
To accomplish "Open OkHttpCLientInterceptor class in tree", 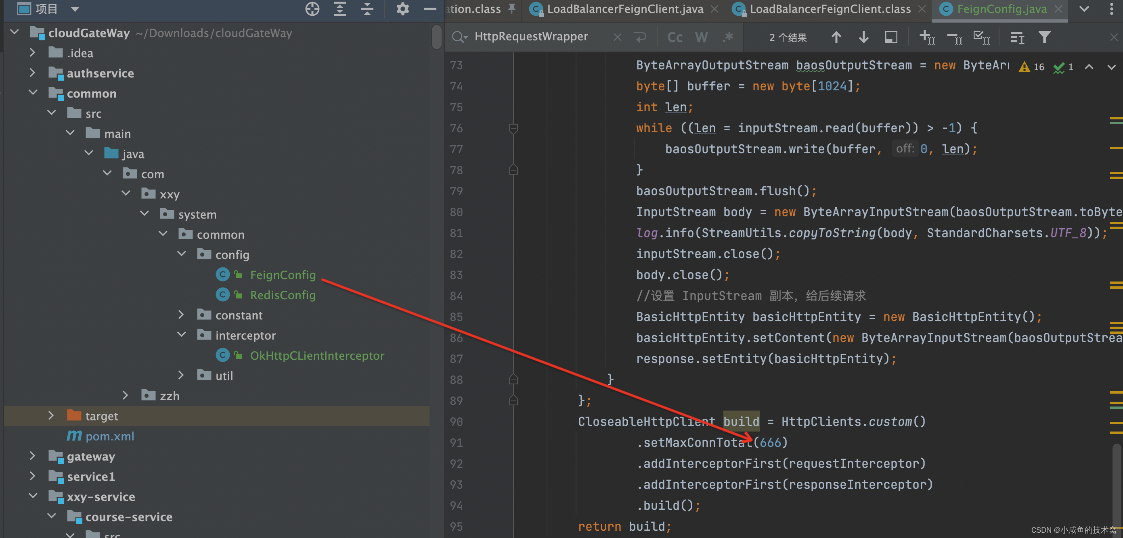I will coord(317,355).
